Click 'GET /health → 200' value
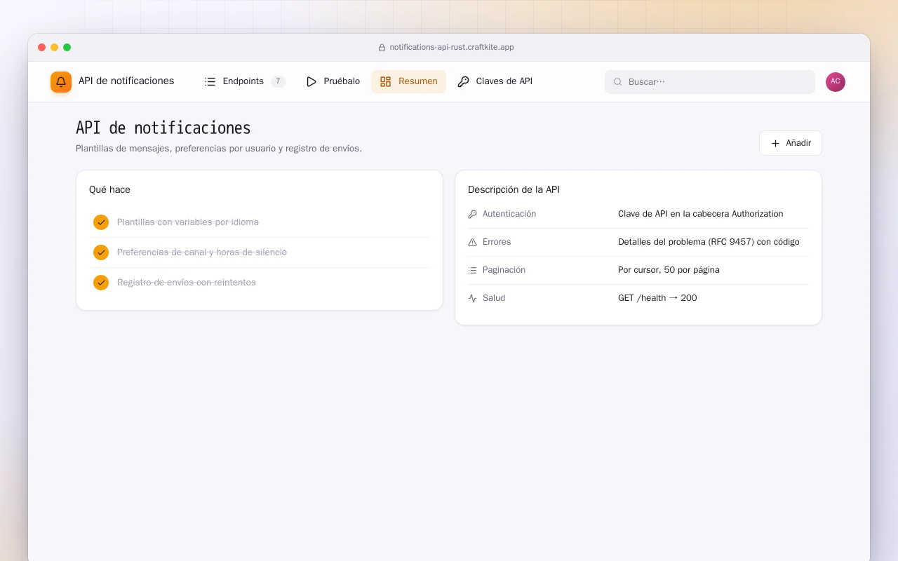This screenshot has height=561, width=898. pos(657,298)
